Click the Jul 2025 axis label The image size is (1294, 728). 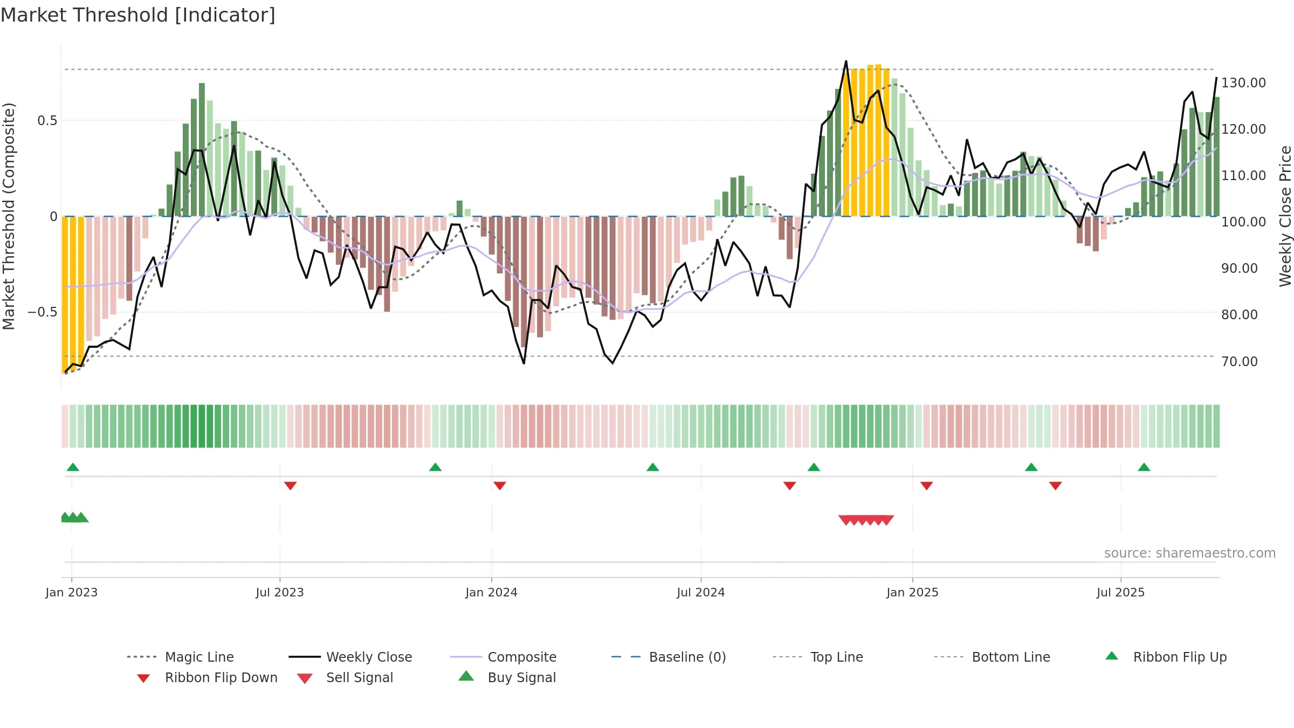point(1121,593)
